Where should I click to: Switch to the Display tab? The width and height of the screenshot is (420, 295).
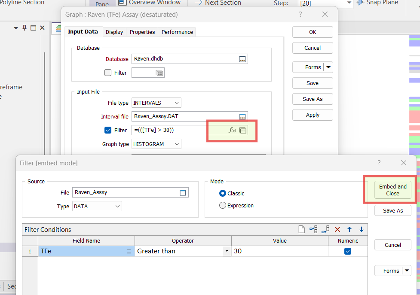tap(114, 32)
